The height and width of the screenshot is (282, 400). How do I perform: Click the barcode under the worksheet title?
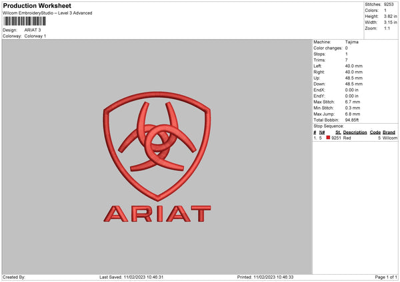coord(24,21)
